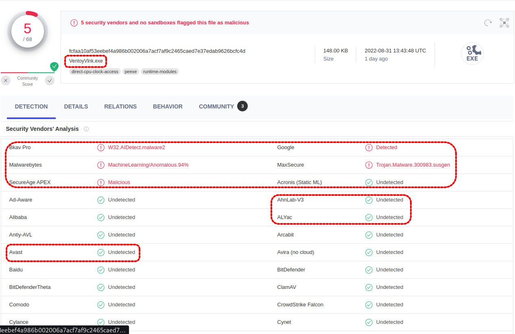Screen dimensions: 515x334
Task: Click the Cylance vendor name
Action: 19,322
